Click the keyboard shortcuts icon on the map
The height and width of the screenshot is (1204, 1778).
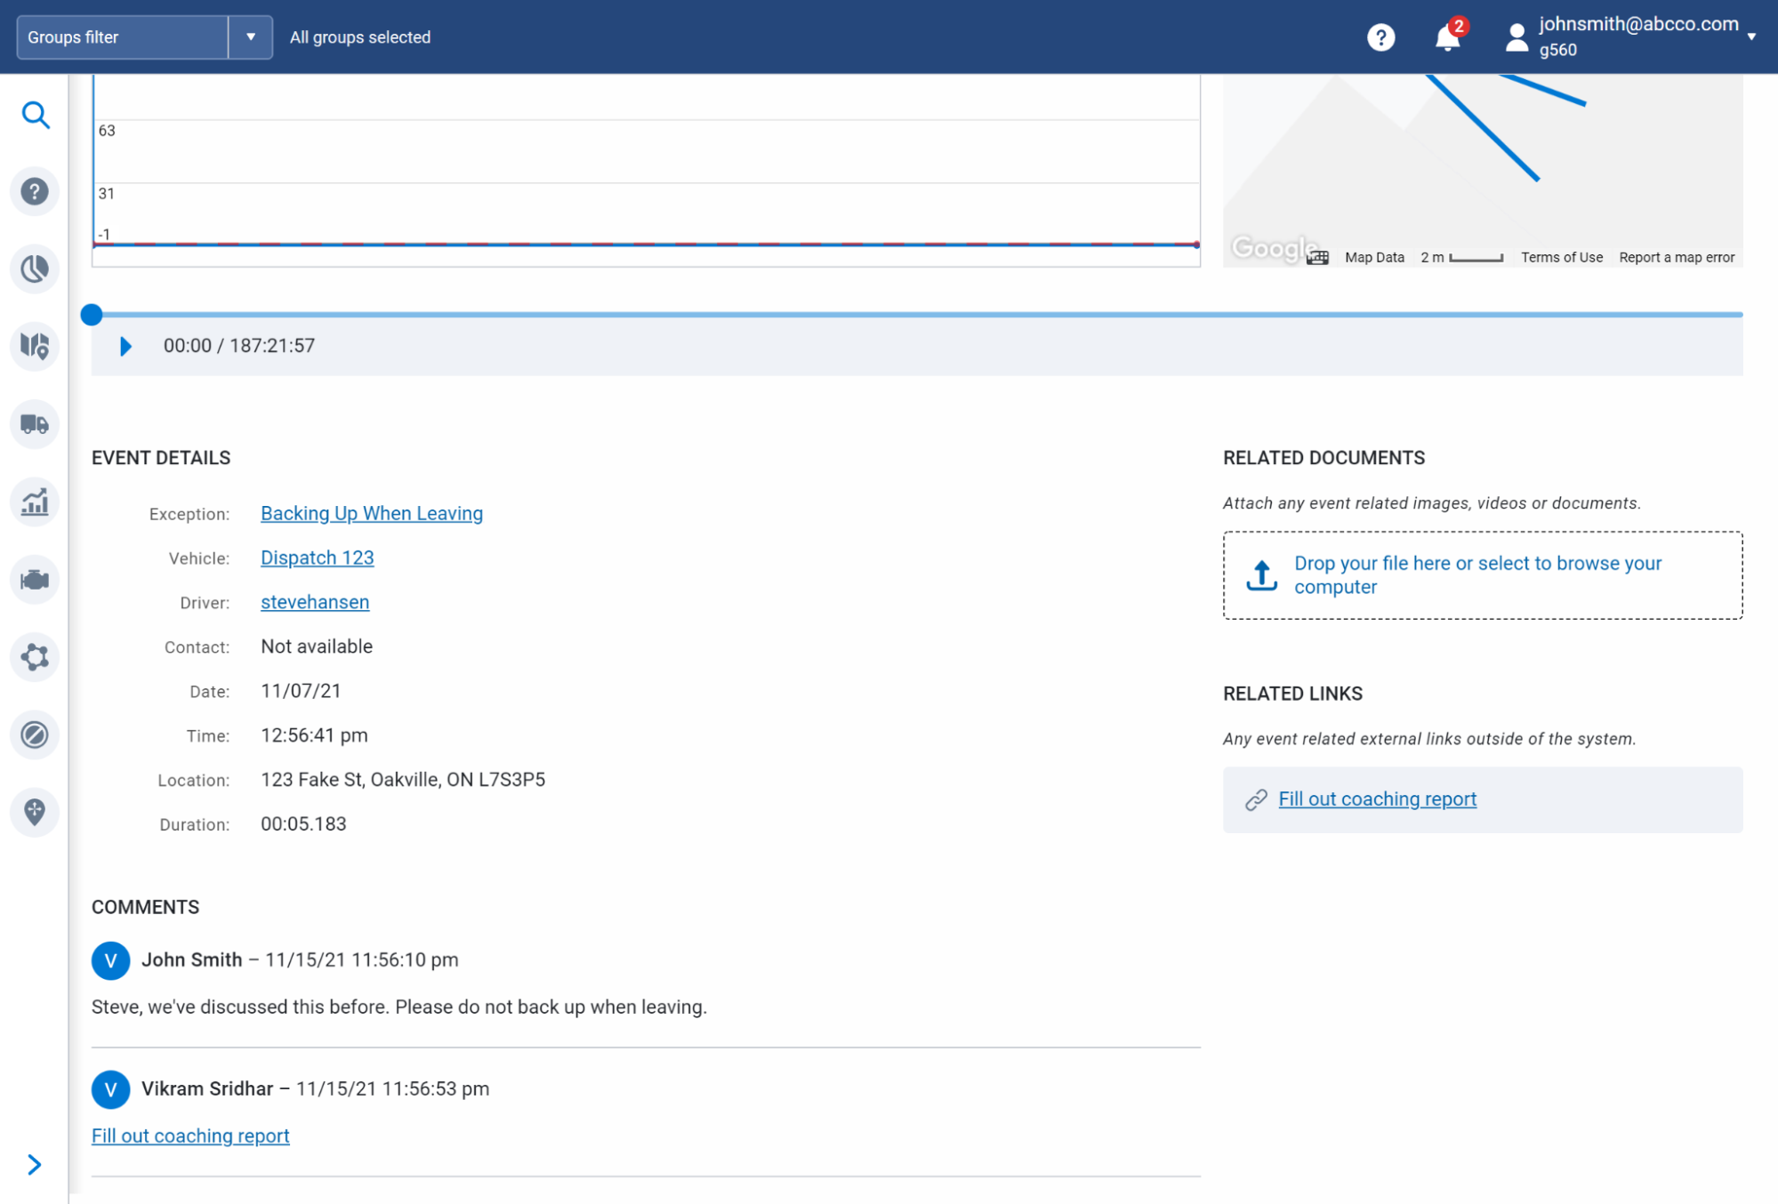click(1319, 257)
